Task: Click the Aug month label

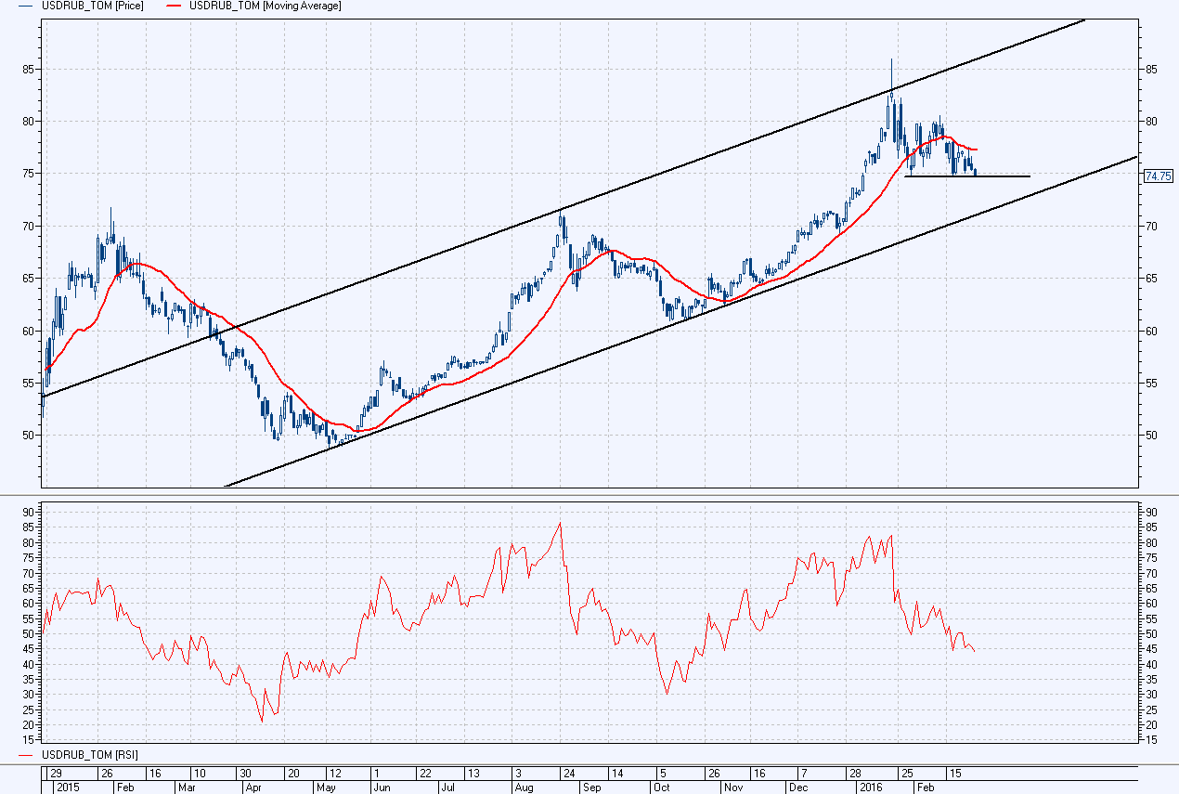Action: (524, 787)
